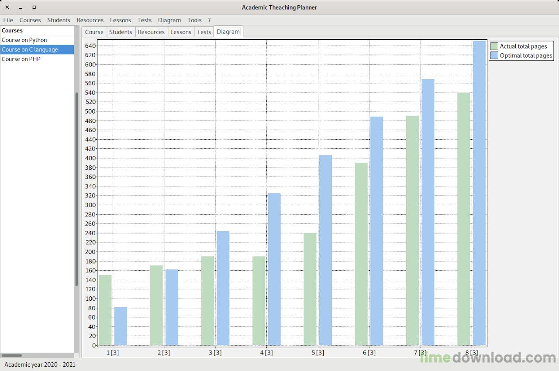Image resolution: width=559 pixels, height=371 pixels.
Task: Click the x-axis label 1 [3]
Action: 113,353
